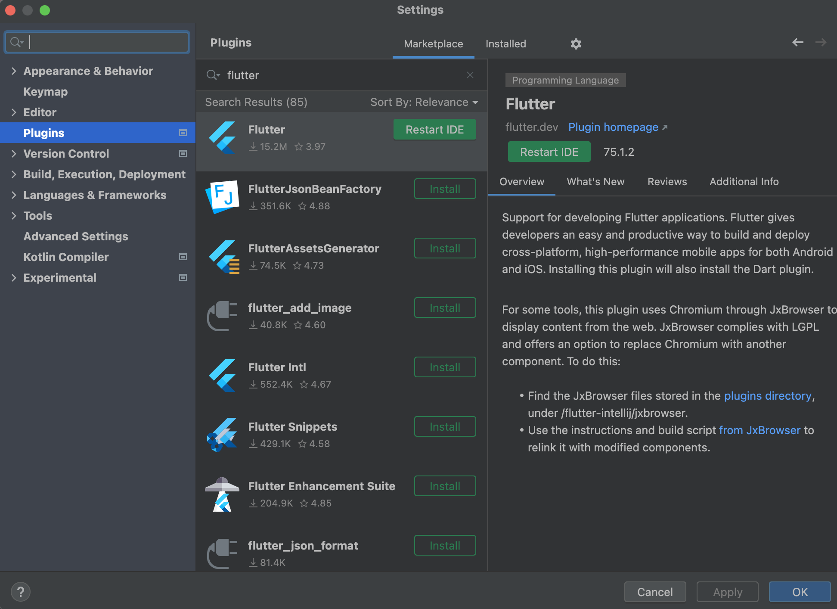
Task: Open the Plugin homepage link
Action: click(617, 127)
